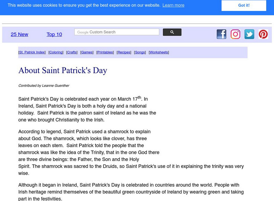Image resolution: width=274 pixels, height=201 pixels.
Task: Go to the Songs section
Action: pyautogui.click(x=140, y=52)
